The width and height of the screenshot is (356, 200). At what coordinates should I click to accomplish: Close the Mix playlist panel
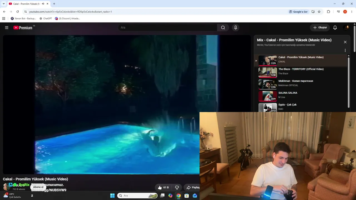pyautogui.click(x=345, y=42)
